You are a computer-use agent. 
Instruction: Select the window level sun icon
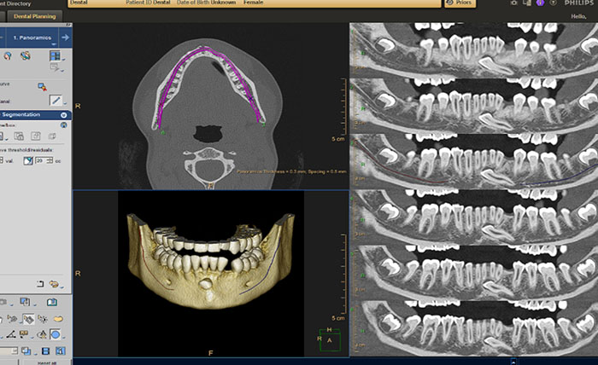pyautogui.click(x=43, y=319)
